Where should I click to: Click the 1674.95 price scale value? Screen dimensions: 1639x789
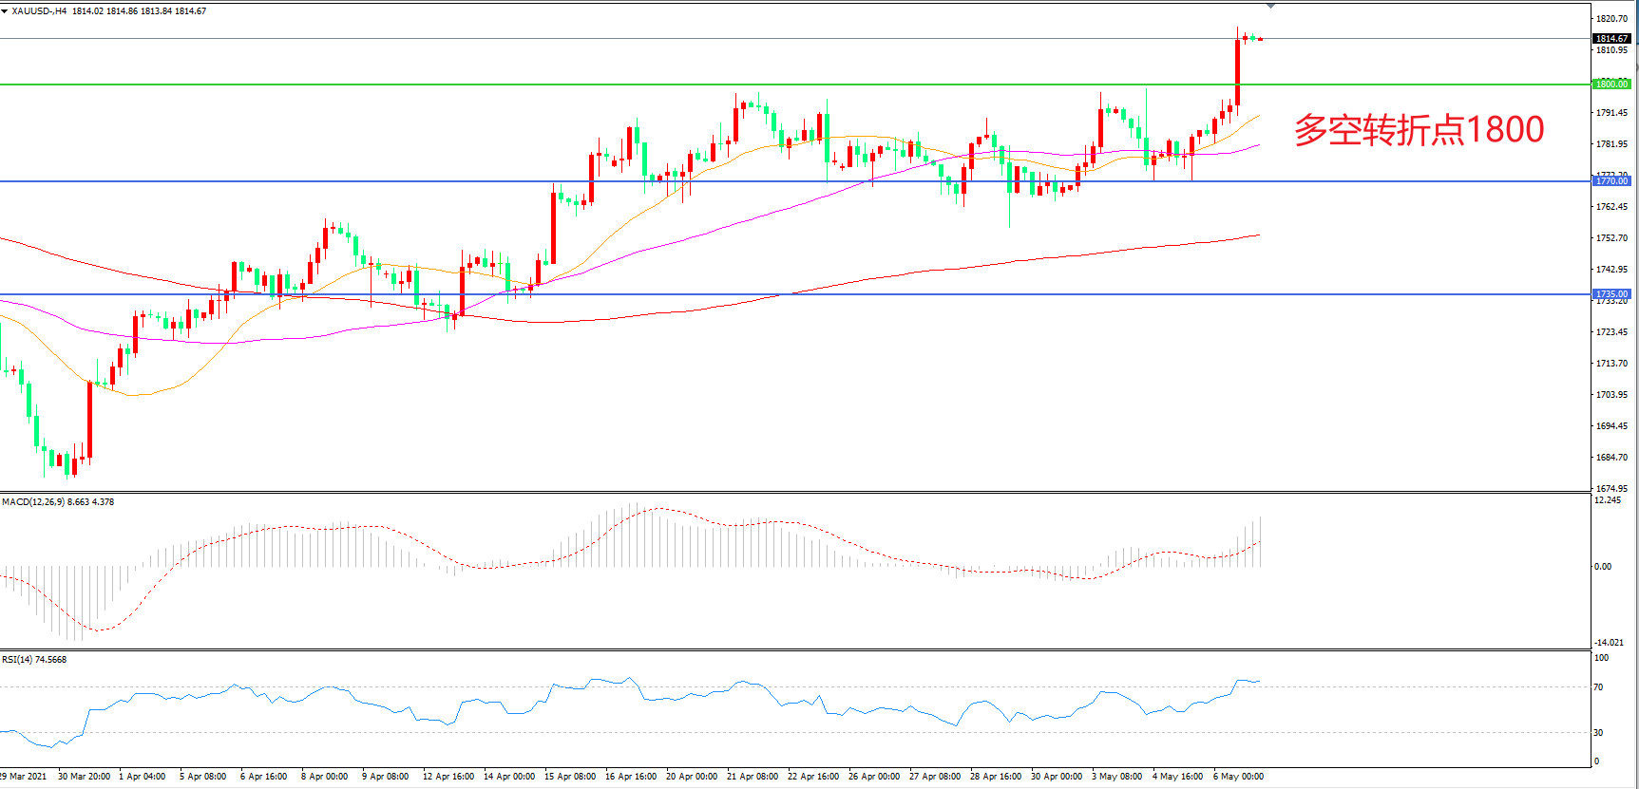click(1610, 489)
